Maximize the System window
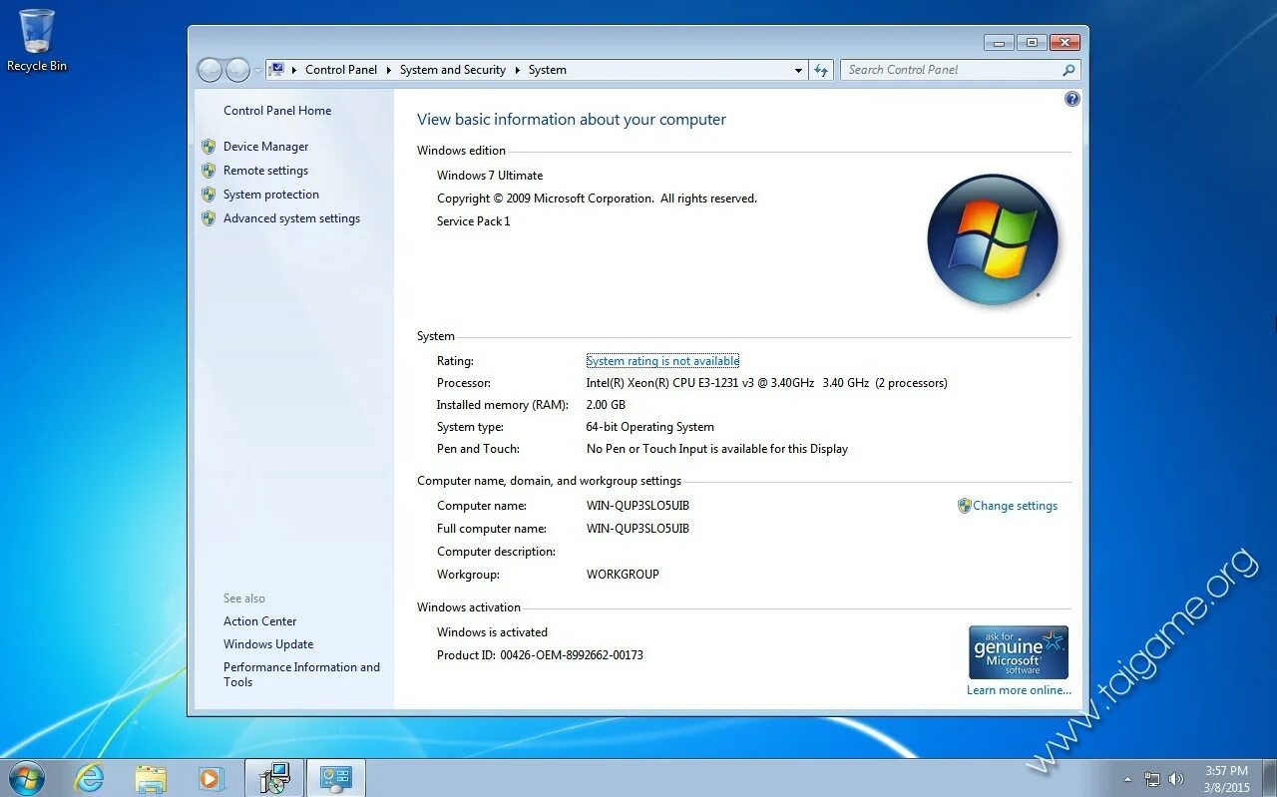Viewport: 1277px width, 797px height. pos(1032,43)
